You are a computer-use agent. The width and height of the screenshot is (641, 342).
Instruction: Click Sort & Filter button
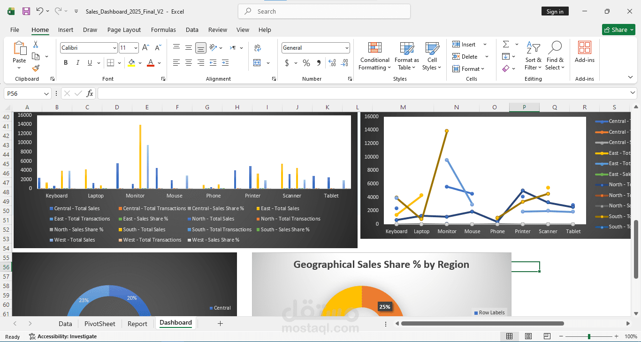533,56
